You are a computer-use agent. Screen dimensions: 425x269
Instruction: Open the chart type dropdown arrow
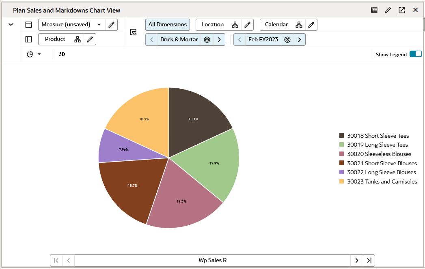(39, 53)
